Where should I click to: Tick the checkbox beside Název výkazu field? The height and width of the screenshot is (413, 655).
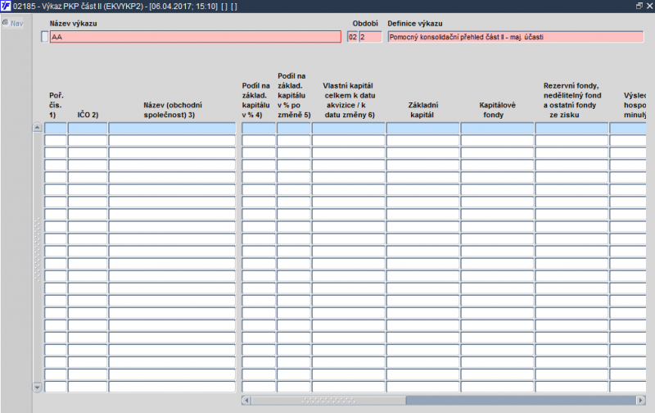45,37
